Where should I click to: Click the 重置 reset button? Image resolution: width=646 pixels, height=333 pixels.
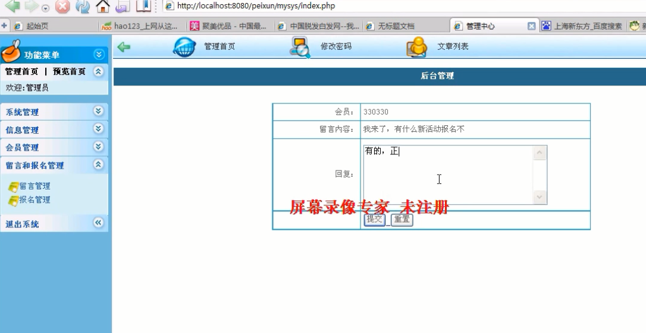[x=402, y=220]
